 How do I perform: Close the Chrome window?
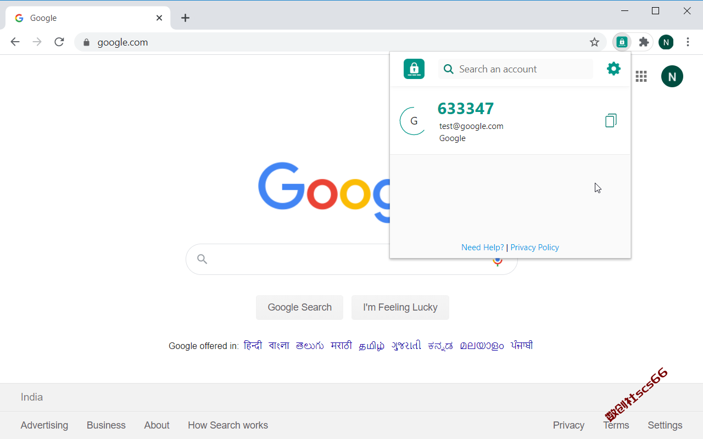(x=687, y=10)
